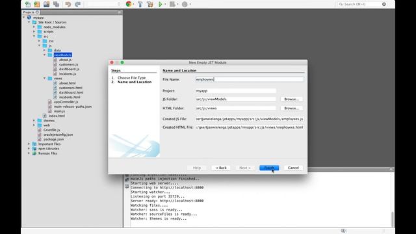
Task: Select about.js in viewModels
Action: pos(65,60)
